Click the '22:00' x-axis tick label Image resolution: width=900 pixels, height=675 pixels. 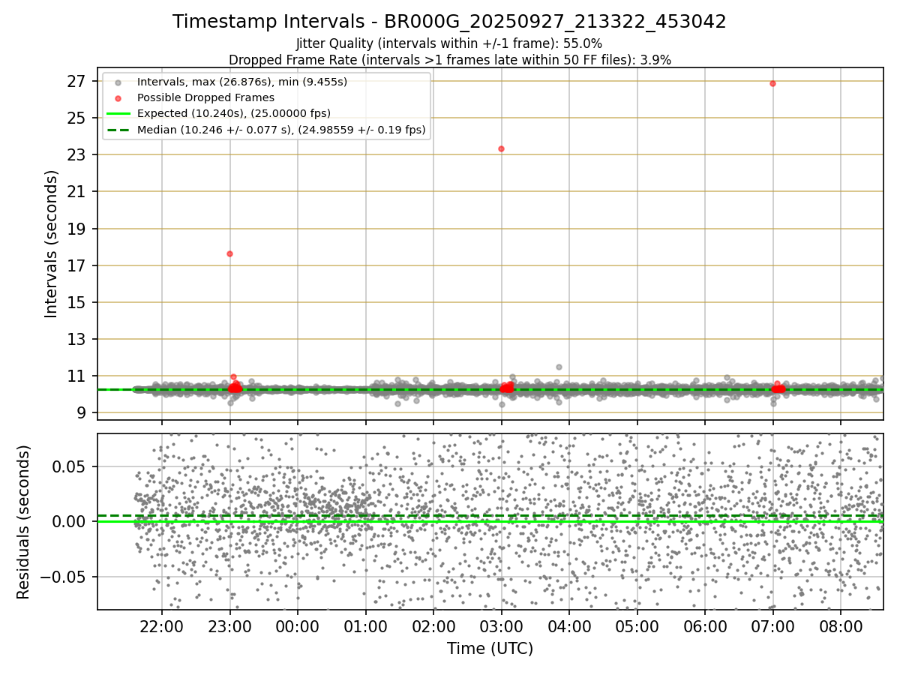tap(161, 626)
